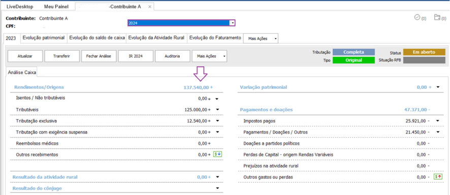Screen dimensions: 450x195
Task: Expand the Tributação exclusiva details
Action: point(217,121)
